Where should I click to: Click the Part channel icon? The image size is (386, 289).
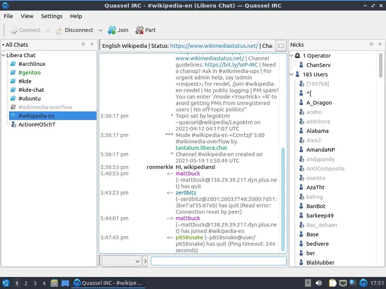pos(139,30)
